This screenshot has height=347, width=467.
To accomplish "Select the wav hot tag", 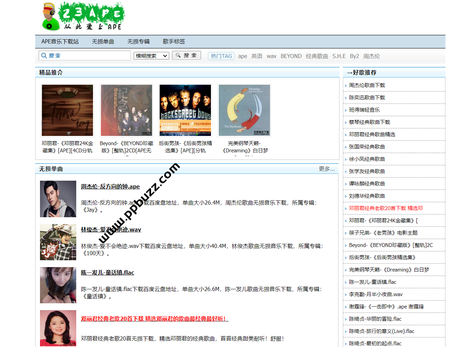I will click(x=271, y=56).
